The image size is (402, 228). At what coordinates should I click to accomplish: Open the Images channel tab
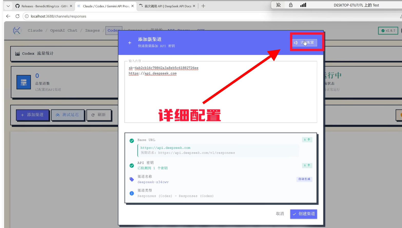coord(92,30)
